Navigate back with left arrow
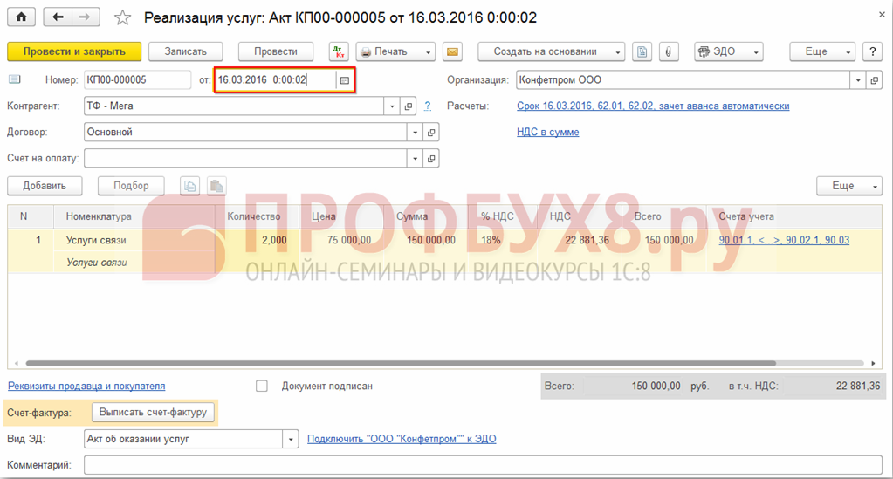This screenshot has width=893, height=479. (58, 17)
